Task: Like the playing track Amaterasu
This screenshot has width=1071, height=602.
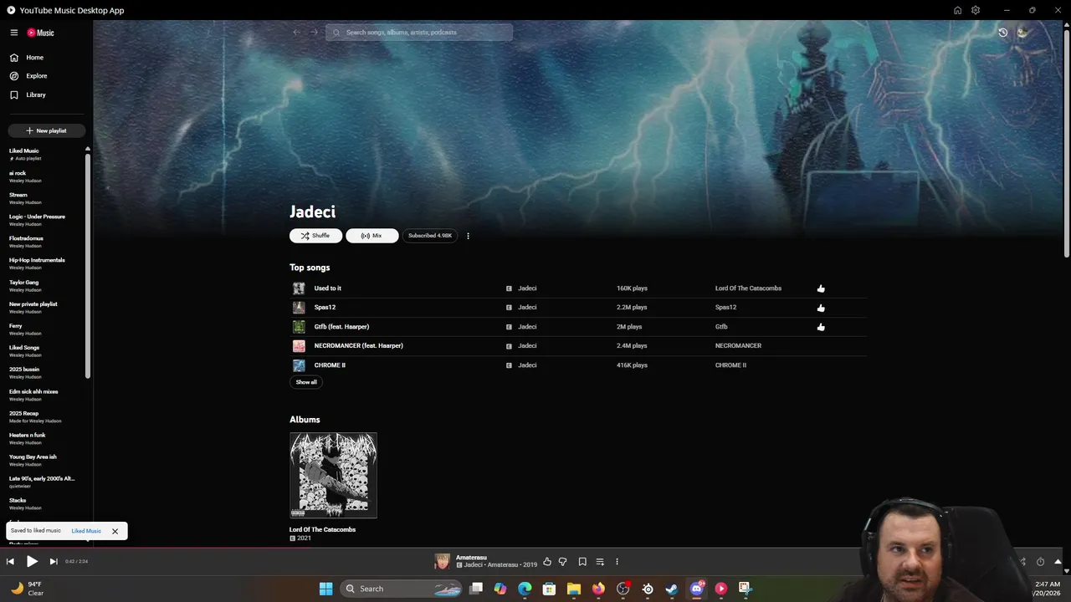Action: (x=547, y=562)
